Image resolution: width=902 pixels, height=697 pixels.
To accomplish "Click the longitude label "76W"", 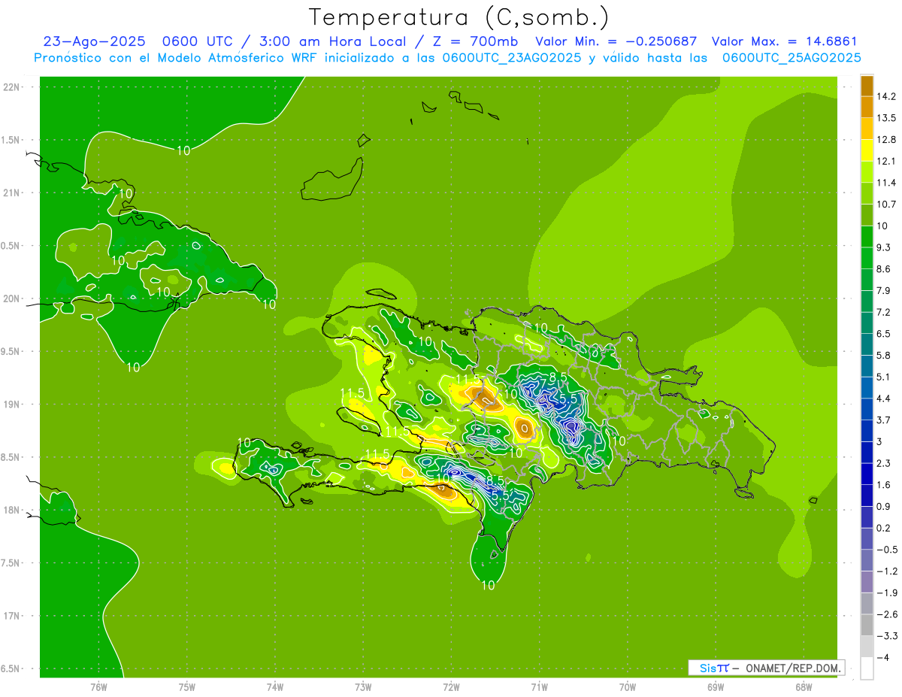I will (x=98, y=686).
